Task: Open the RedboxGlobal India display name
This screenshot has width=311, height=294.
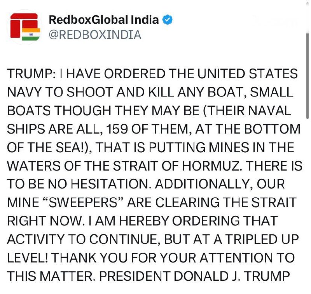Action: pos(103,20)
